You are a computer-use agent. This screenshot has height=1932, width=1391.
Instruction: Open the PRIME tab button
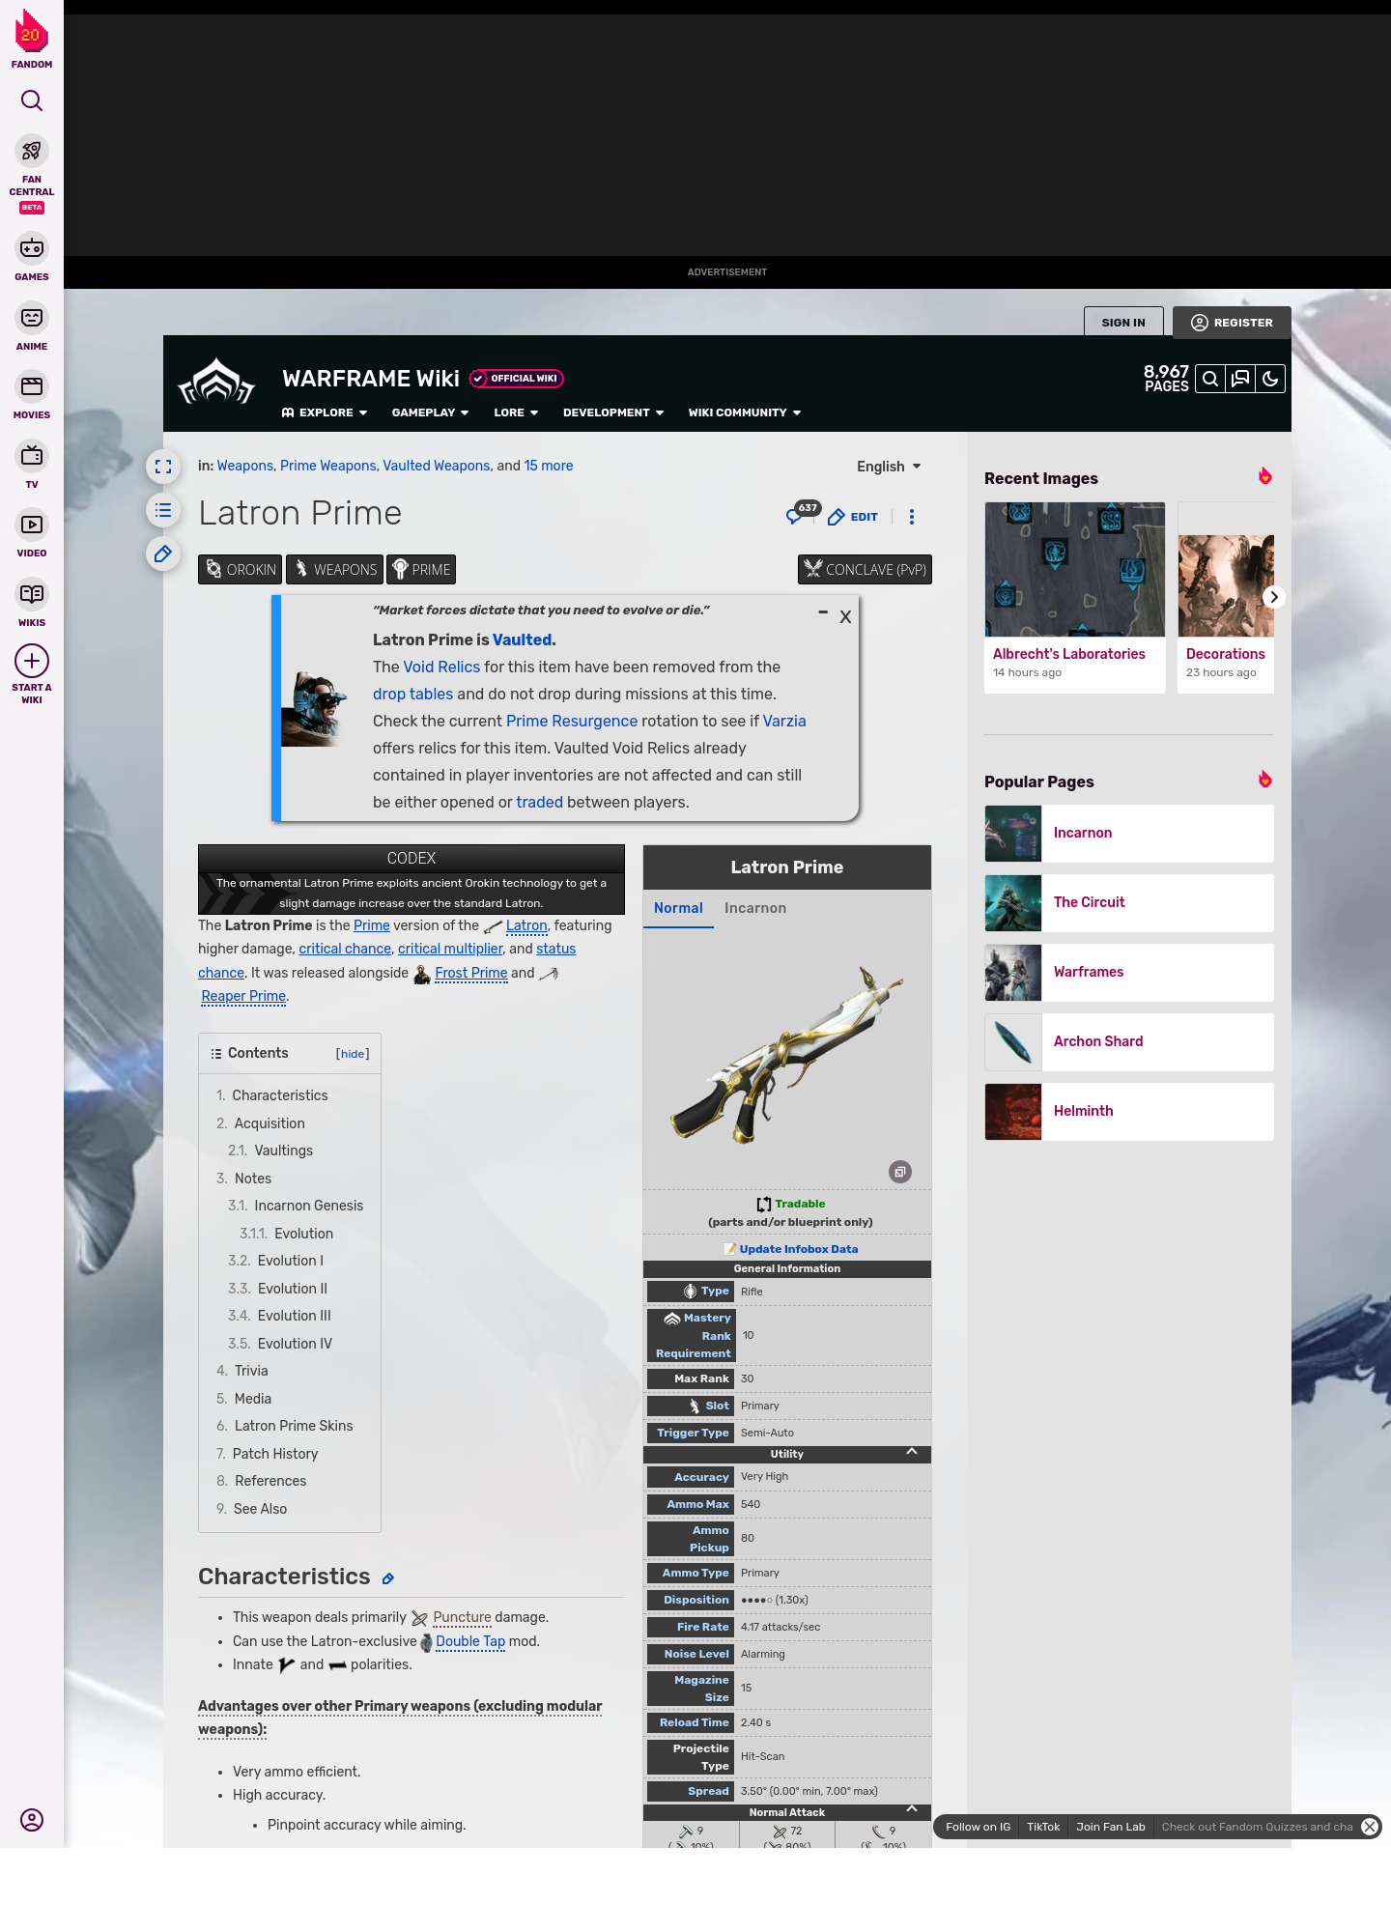coord(421,569)
